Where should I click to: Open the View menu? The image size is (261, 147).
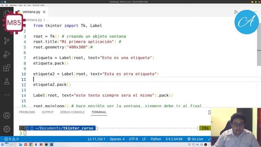[20, 5]
